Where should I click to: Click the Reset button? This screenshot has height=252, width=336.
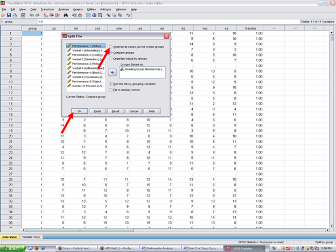(115, 111)
